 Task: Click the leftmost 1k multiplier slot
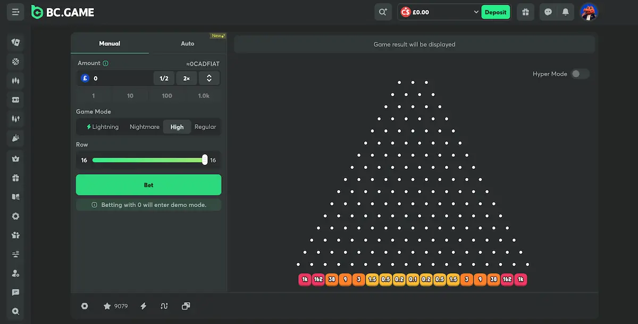(x=305, y=279)
